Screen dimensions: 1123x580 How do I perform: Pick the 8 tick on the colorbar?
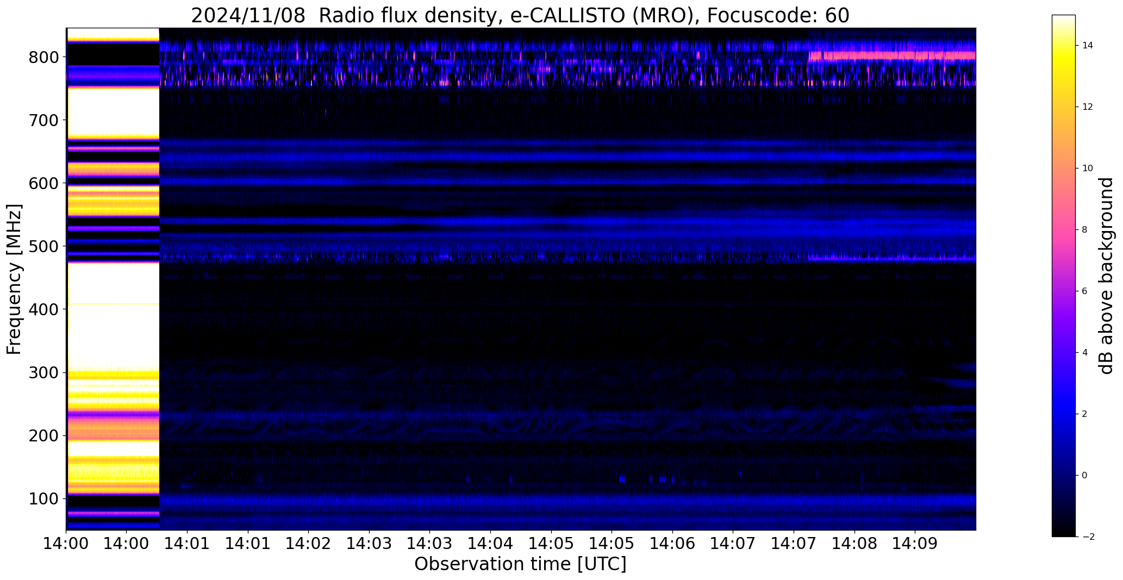click(1085, 230)
